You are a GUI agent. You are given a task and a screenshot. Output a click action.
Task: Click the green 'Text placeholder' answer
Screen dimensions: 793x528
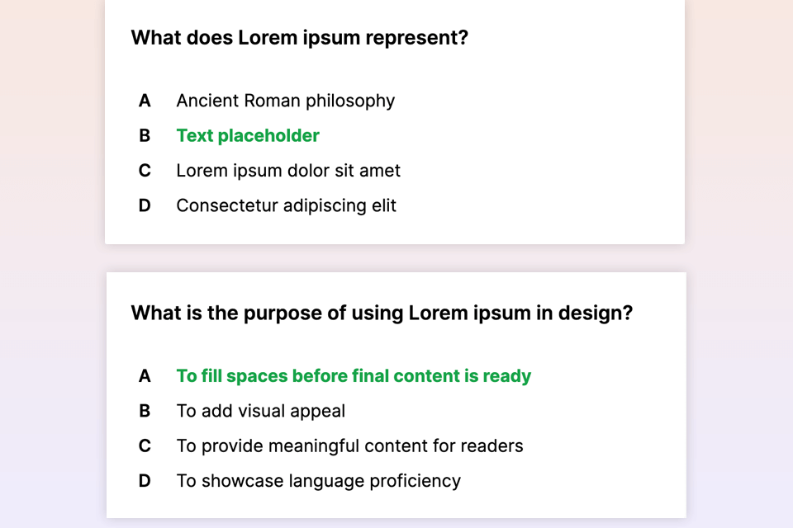coord(248,135)
